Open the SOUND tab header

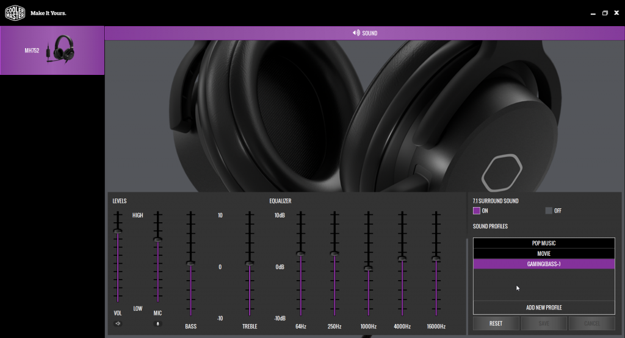click(365, 33)
